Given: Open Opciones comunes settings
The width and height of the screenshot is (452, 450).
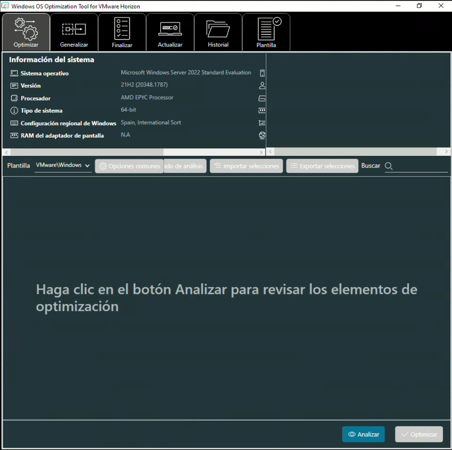Looking at the screenshot, I should pyautogui.click(x=129, y=166).
